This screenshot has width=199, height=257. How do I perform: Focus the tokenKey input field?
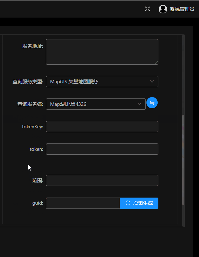102,127
